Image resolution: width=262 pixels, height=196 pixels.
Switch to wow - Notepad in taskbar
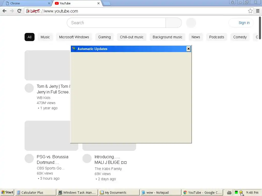(161, 192)
